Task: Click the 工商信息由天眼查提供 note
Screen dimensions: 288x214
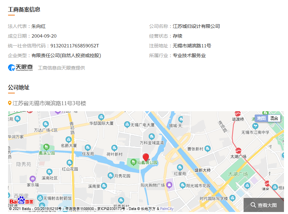Action: click(x=61, y=68)
